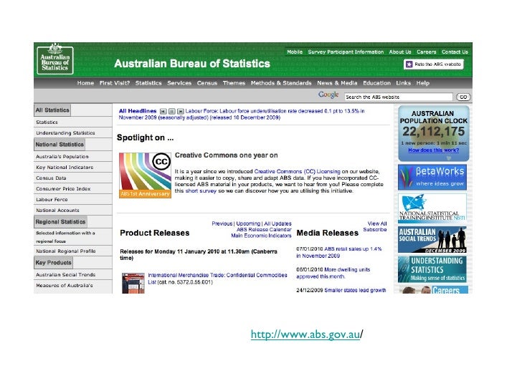Open Labour Force sidebar link

click(52, 200)
